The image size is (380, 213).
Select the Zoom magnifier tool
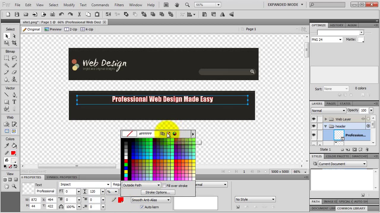click(x=14, y=186)
